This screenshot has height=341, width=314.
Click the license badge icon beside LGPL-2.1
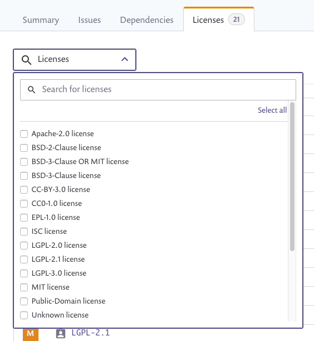[x=61, y=333]
